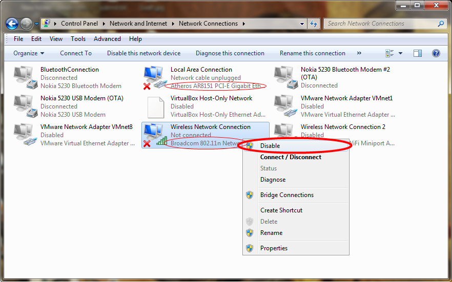
Task: Show more toolbar commands via the chevron
Action: (x=359, y=53)
